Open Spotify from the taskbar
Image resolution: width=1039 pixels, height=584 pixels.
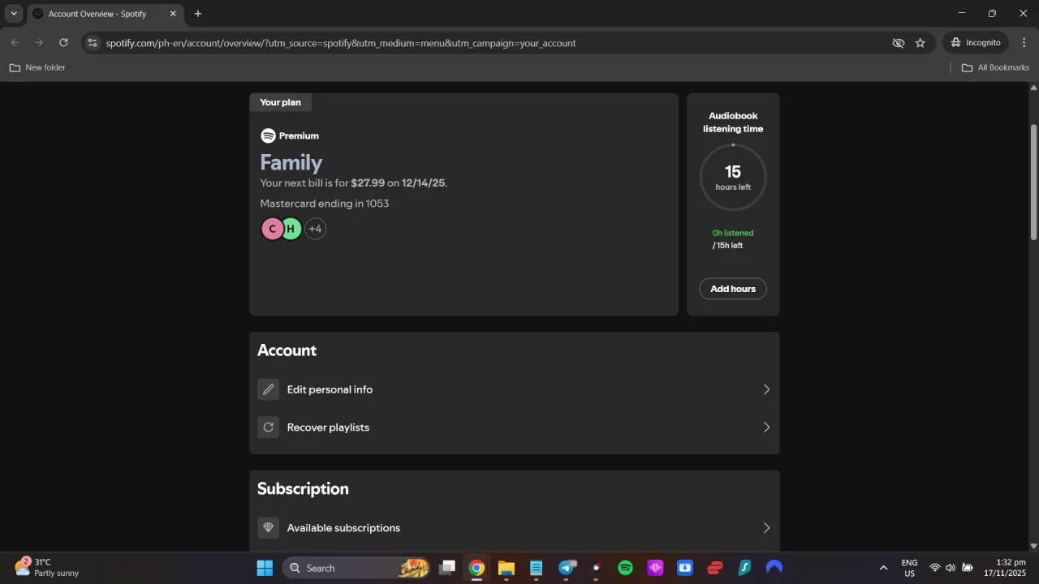(625, 568)
